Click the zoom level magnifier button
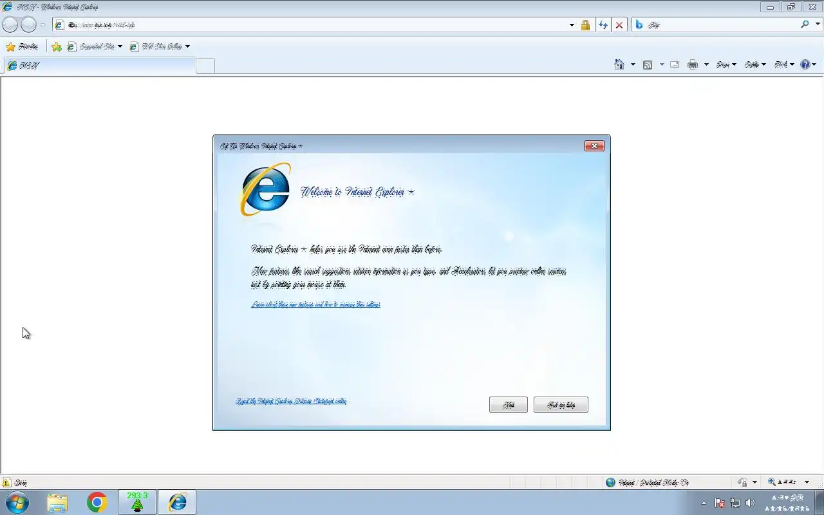 (782, 482)
